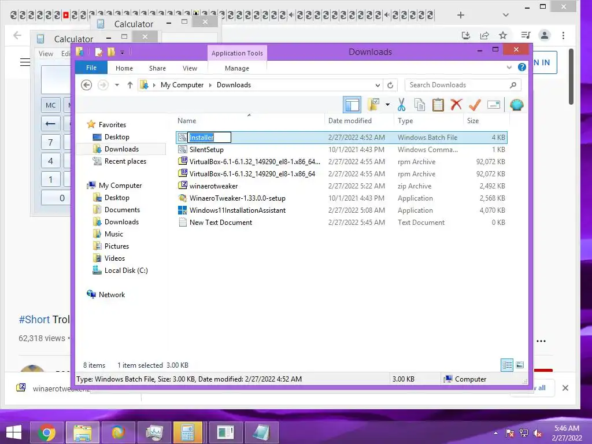Sort by the Size column header
The width and height of the screenshot is (592, 444).
486,120
